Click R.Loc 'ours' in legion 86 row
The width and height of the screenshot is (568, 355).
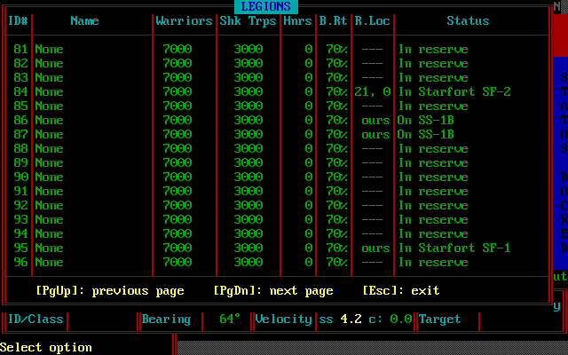pyautogui.click(x=375, y=121)
